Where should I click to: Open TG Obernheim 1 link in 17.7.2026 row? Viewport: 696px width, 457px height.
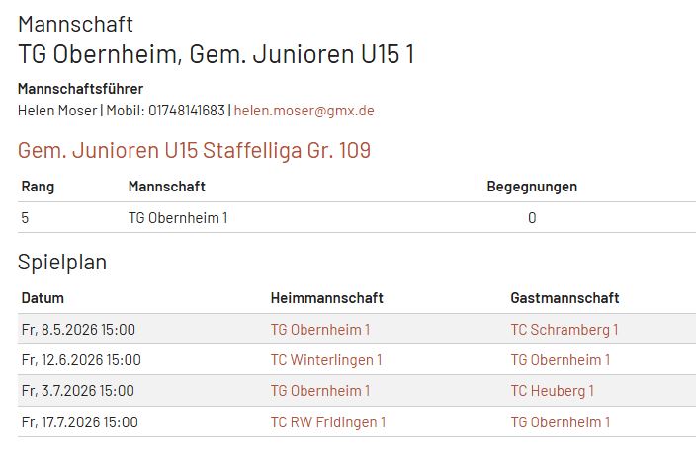point(560,422)
